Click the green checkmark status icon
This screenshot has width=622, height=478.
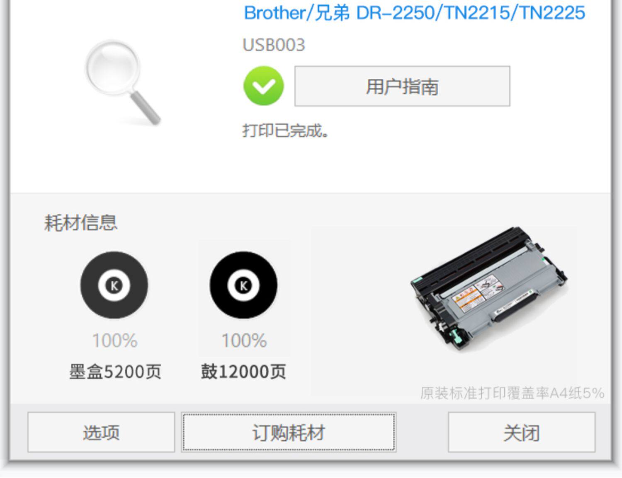[263, 86]
